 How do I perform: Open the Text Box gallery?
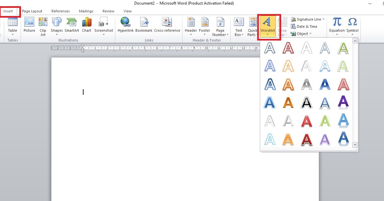pos(239,27)
